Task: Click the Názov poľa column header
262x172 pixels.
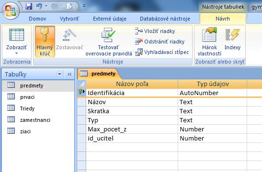Action: [132, 84]
